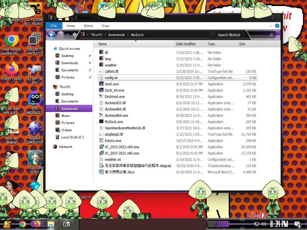The height and width of the screenshot is (230, 307).
Task: Click the Downloads breadcrumb segment
Action: click(117, 35)
